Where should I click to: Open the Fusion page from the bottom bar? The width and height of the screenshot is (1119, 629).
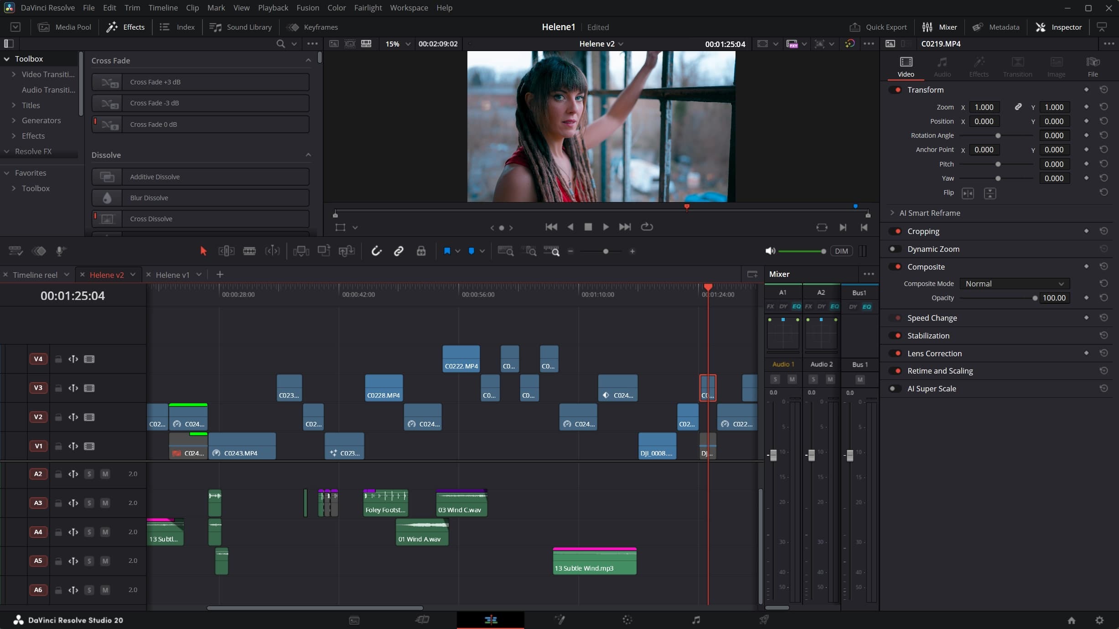[x=560, y=620]
